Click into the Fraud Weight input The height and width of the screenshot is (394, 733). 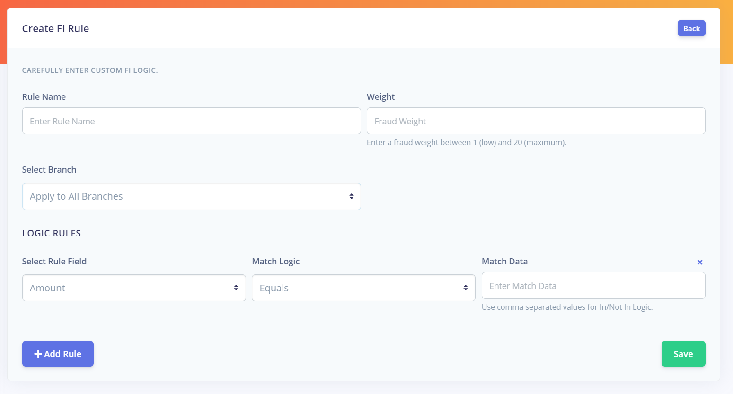tap(536, 121)
